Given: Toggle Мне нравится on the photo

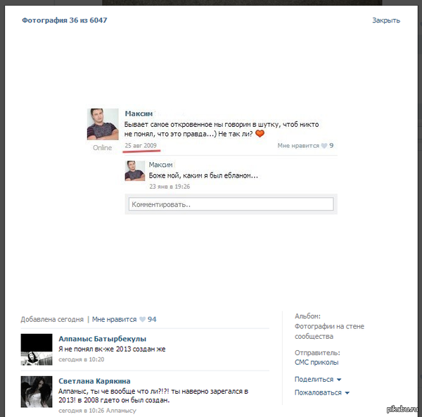Looking at the screenshot, I should click(x=114, y=319).
